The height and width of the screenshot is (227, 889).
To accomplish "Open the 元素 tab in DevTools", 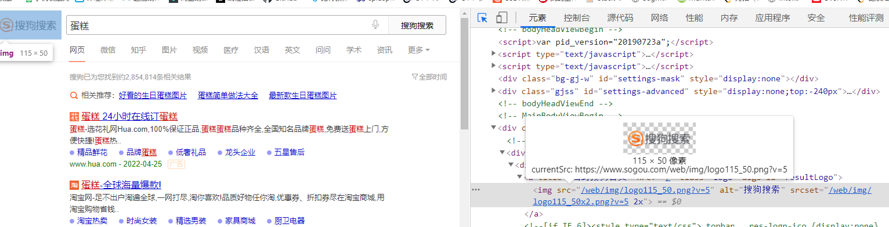I will point(537,18).
